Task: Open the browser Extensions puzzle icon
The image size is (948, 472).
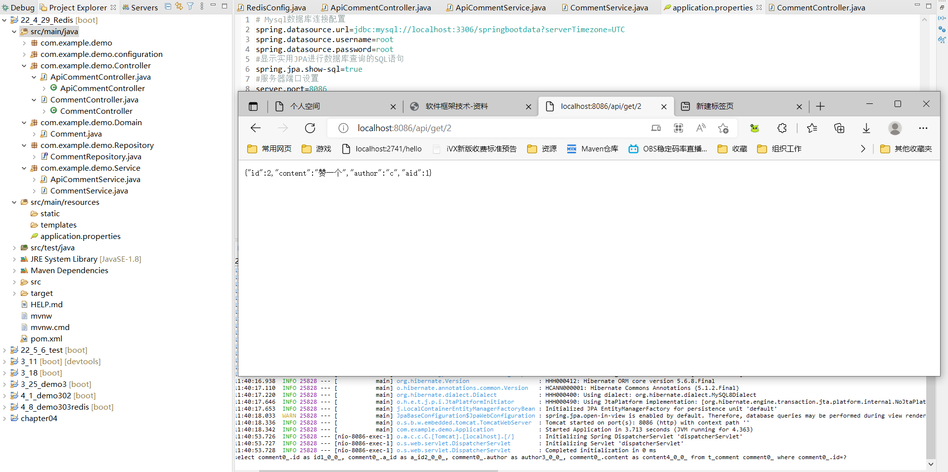Action: click(782, 128)
